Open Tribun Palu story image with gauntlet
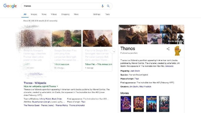Screen dimensions: 201x113 [97, 38]
